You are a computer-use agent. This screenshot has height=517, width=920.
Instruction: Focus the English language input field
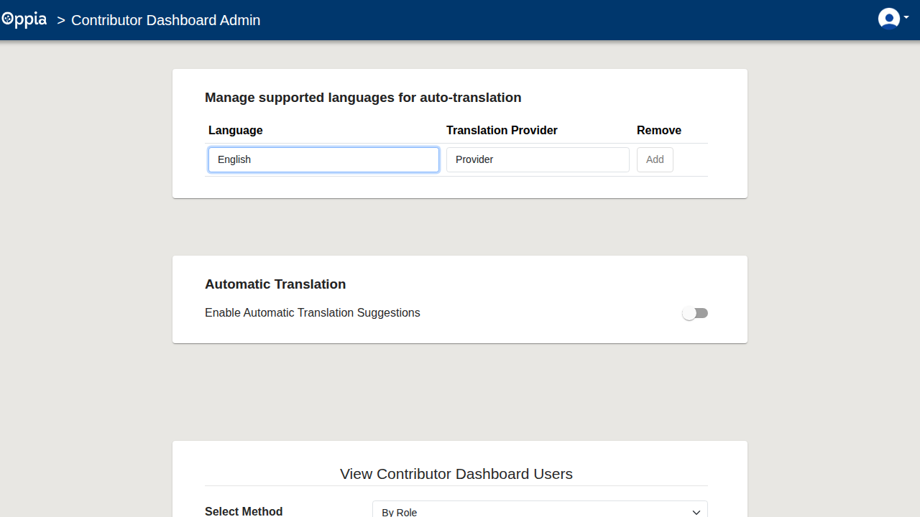[x=323, y=159]
